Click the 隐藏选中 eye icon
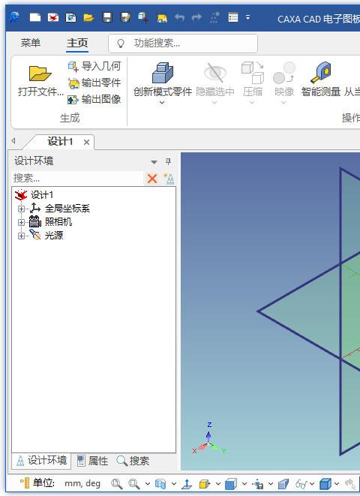360x496 pixels. (x=215, y=73)
